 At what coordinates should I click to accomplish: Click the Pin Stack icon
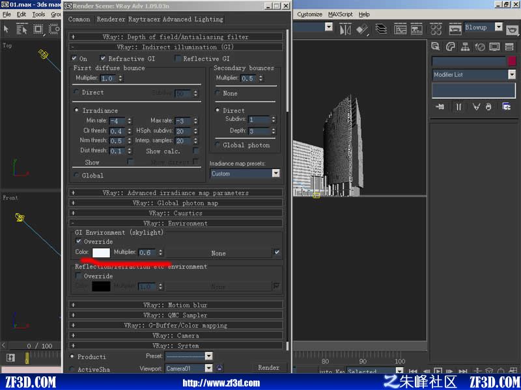tap(440, 107)
